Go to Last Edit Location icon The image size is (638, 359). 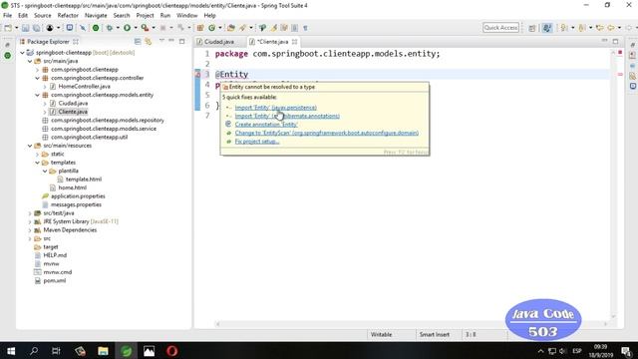click(599, 28)
